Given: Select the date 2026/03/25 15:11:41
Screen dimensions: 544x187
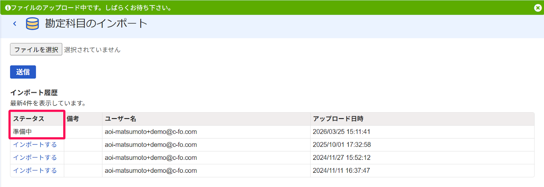Looking at the screenshot, I should [341, 132].
